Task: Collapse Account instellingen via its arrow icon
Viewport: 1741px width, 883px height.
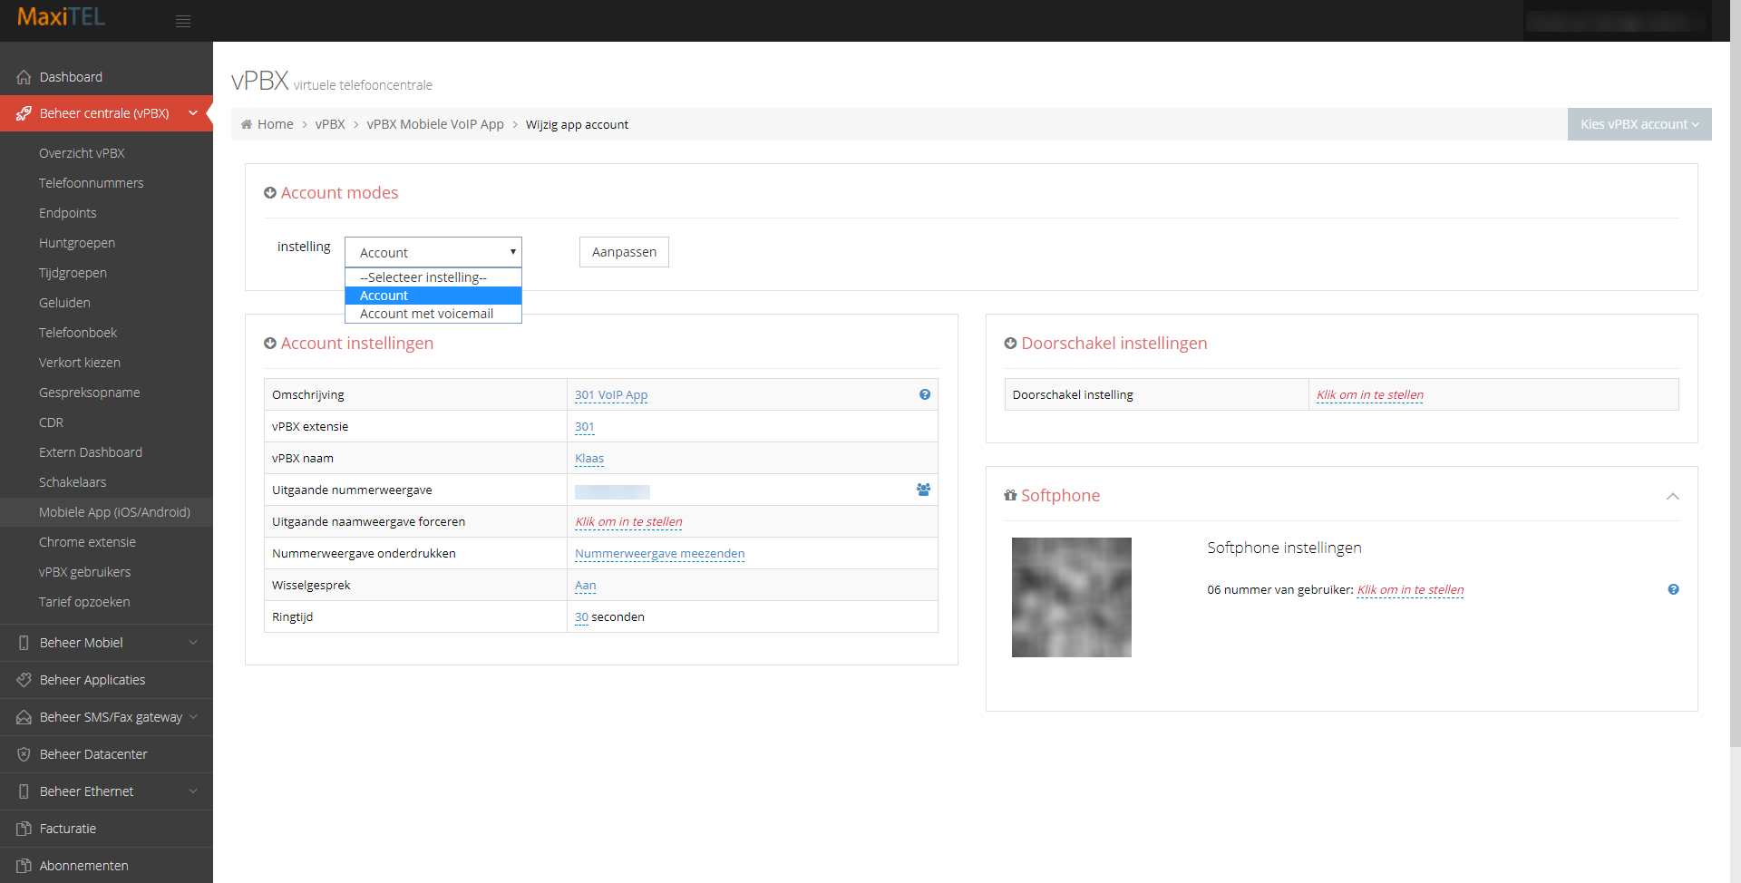Action: pos(270,344)
